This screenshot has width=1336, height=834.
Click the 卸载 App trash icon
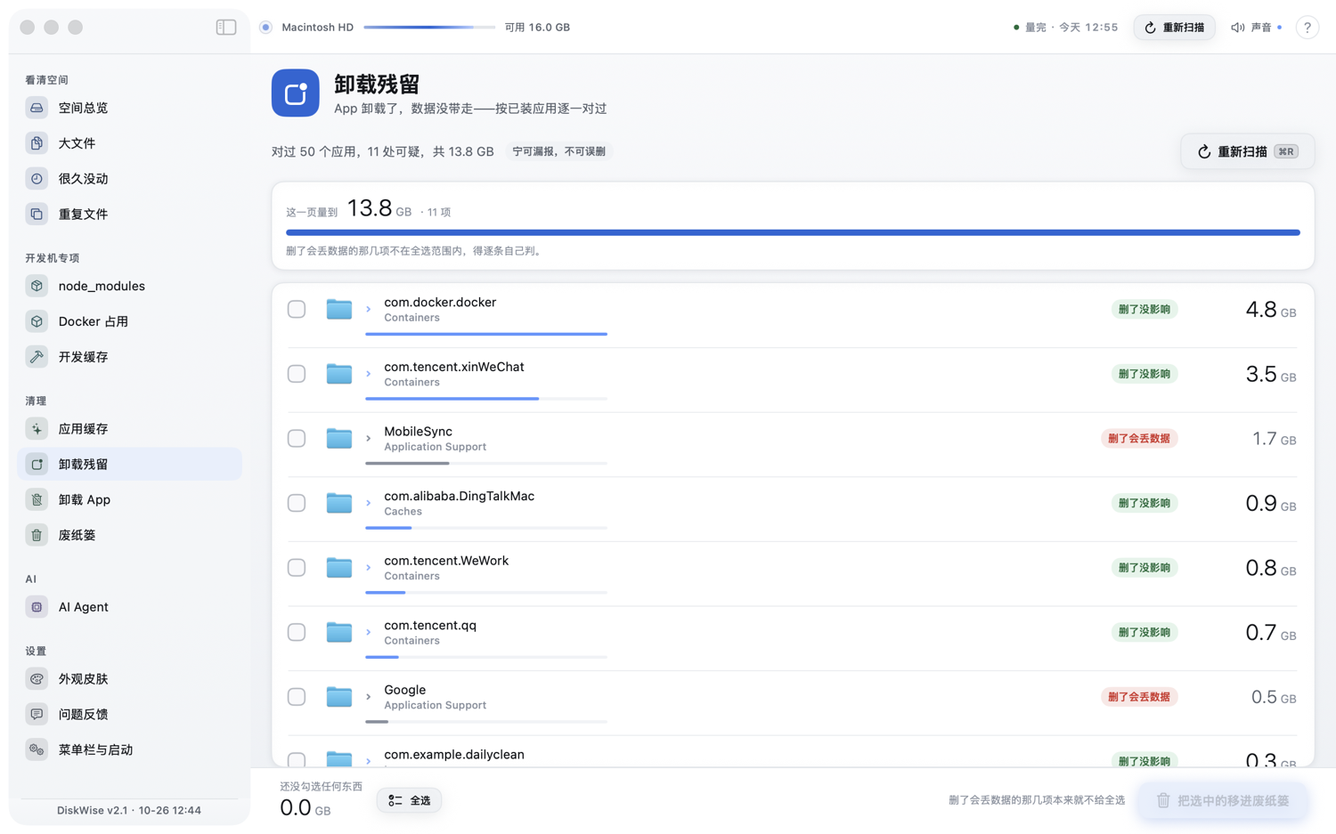(x=37, y=500)
